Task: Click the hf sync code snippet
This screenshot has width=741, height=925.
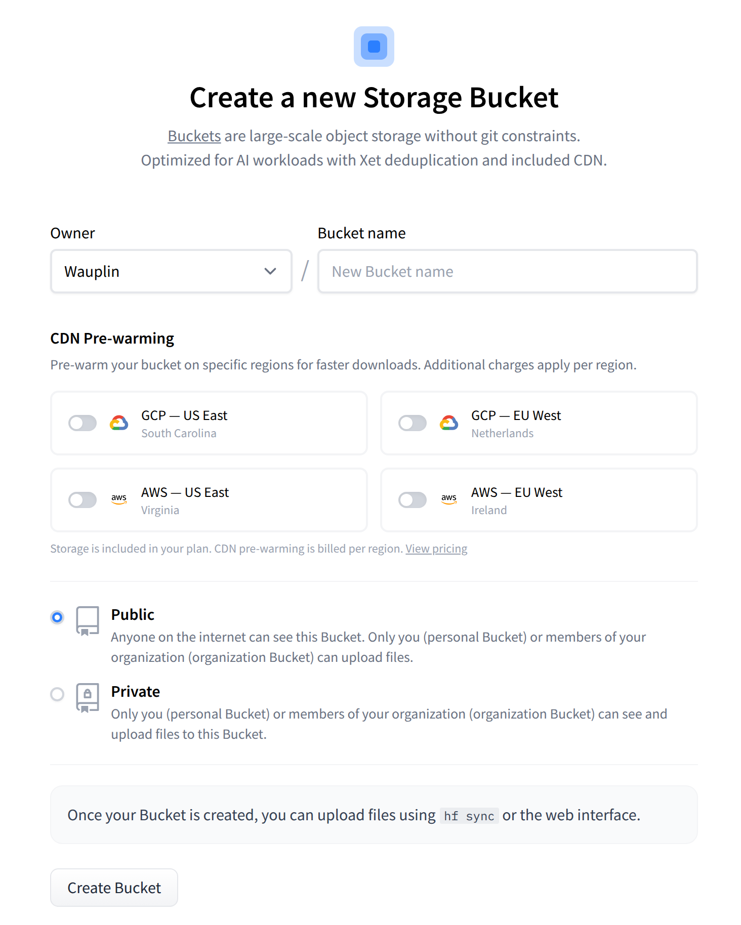Action: tap(469, 816)
